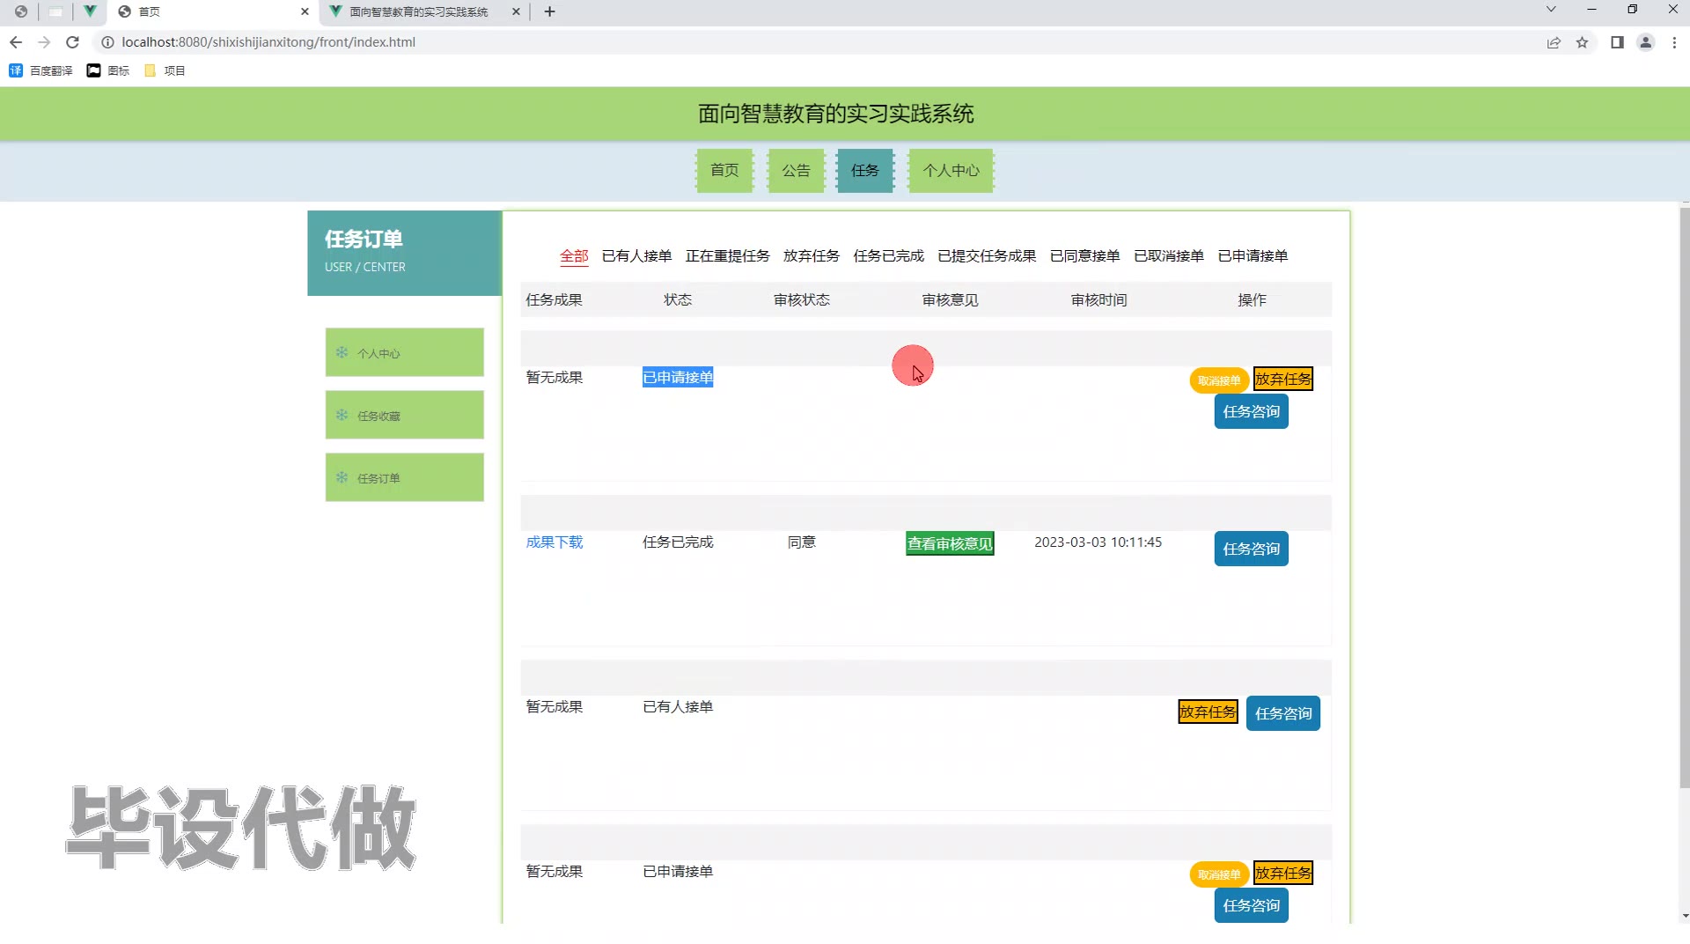Click the page vertical scrollbar
Image resolution: width=1690 pixels, height=944 pixels.
point(1684,493)
